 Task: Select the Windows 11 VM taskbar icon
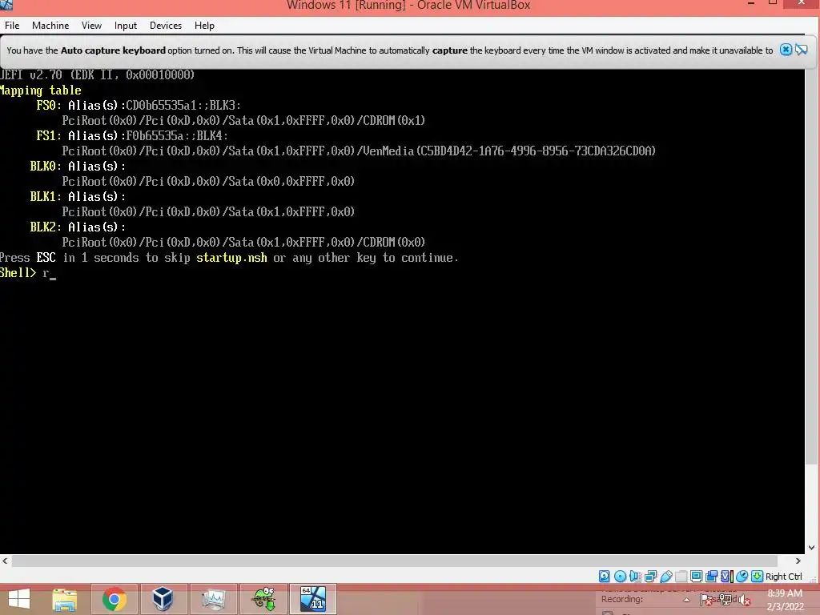tap(313, 599)
